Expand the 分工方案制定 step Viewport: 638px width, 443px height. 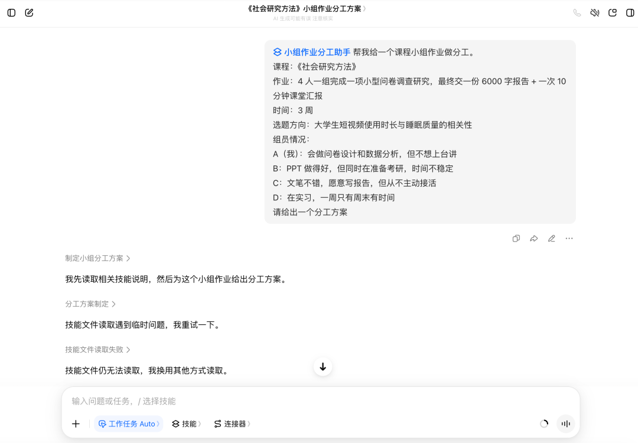click(x=90, y=304)
